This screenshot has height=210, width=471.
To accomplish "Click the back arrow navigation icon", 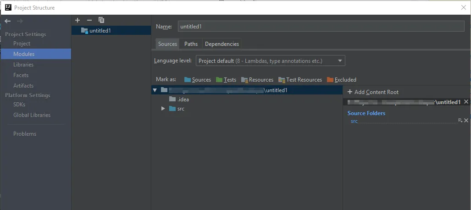I will [7, 21].
